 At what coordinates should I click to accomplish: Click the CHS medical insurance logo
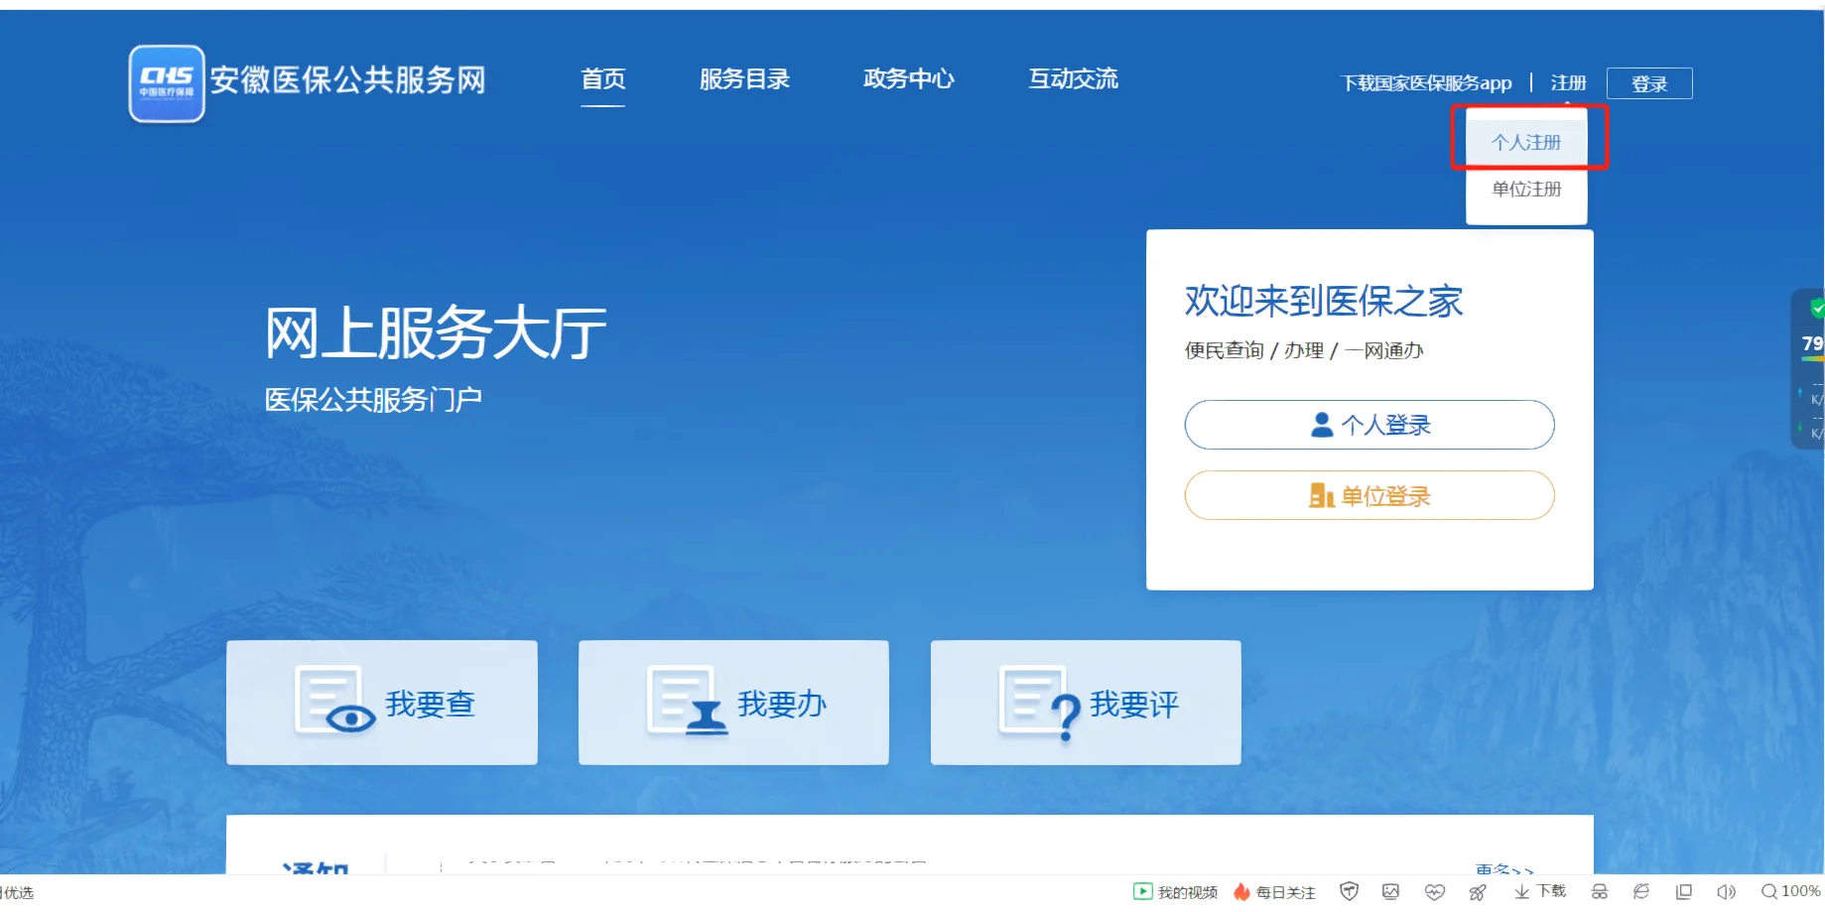(167, 83)
